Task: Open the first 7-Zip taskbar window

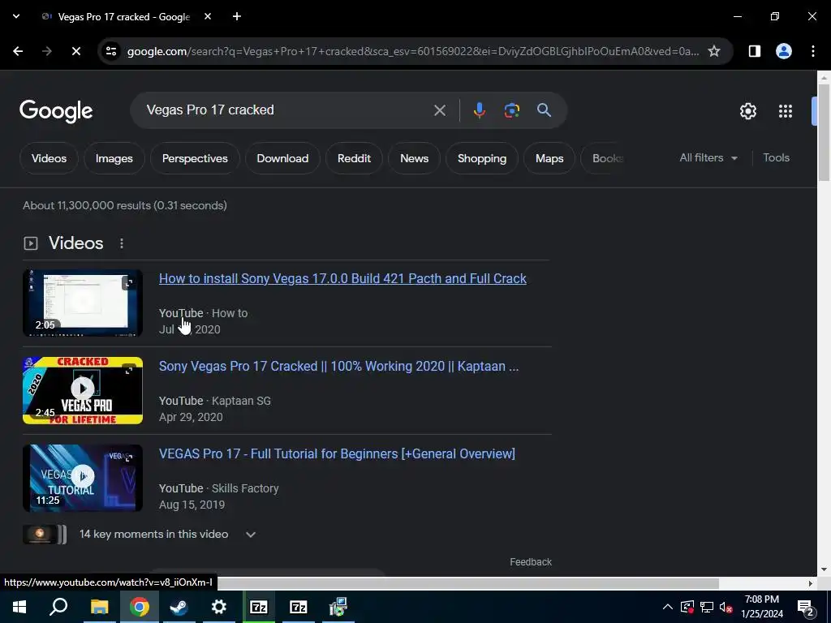Action: tap(259, 607)
